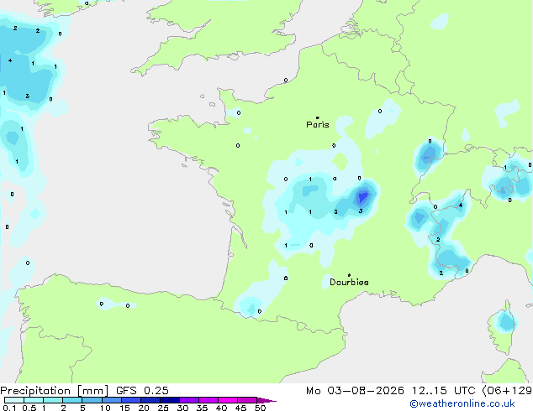Click the precipitation cell over Corsica
Screen dimensions: 533x411
pyautogui.click(x=506, y=321)
